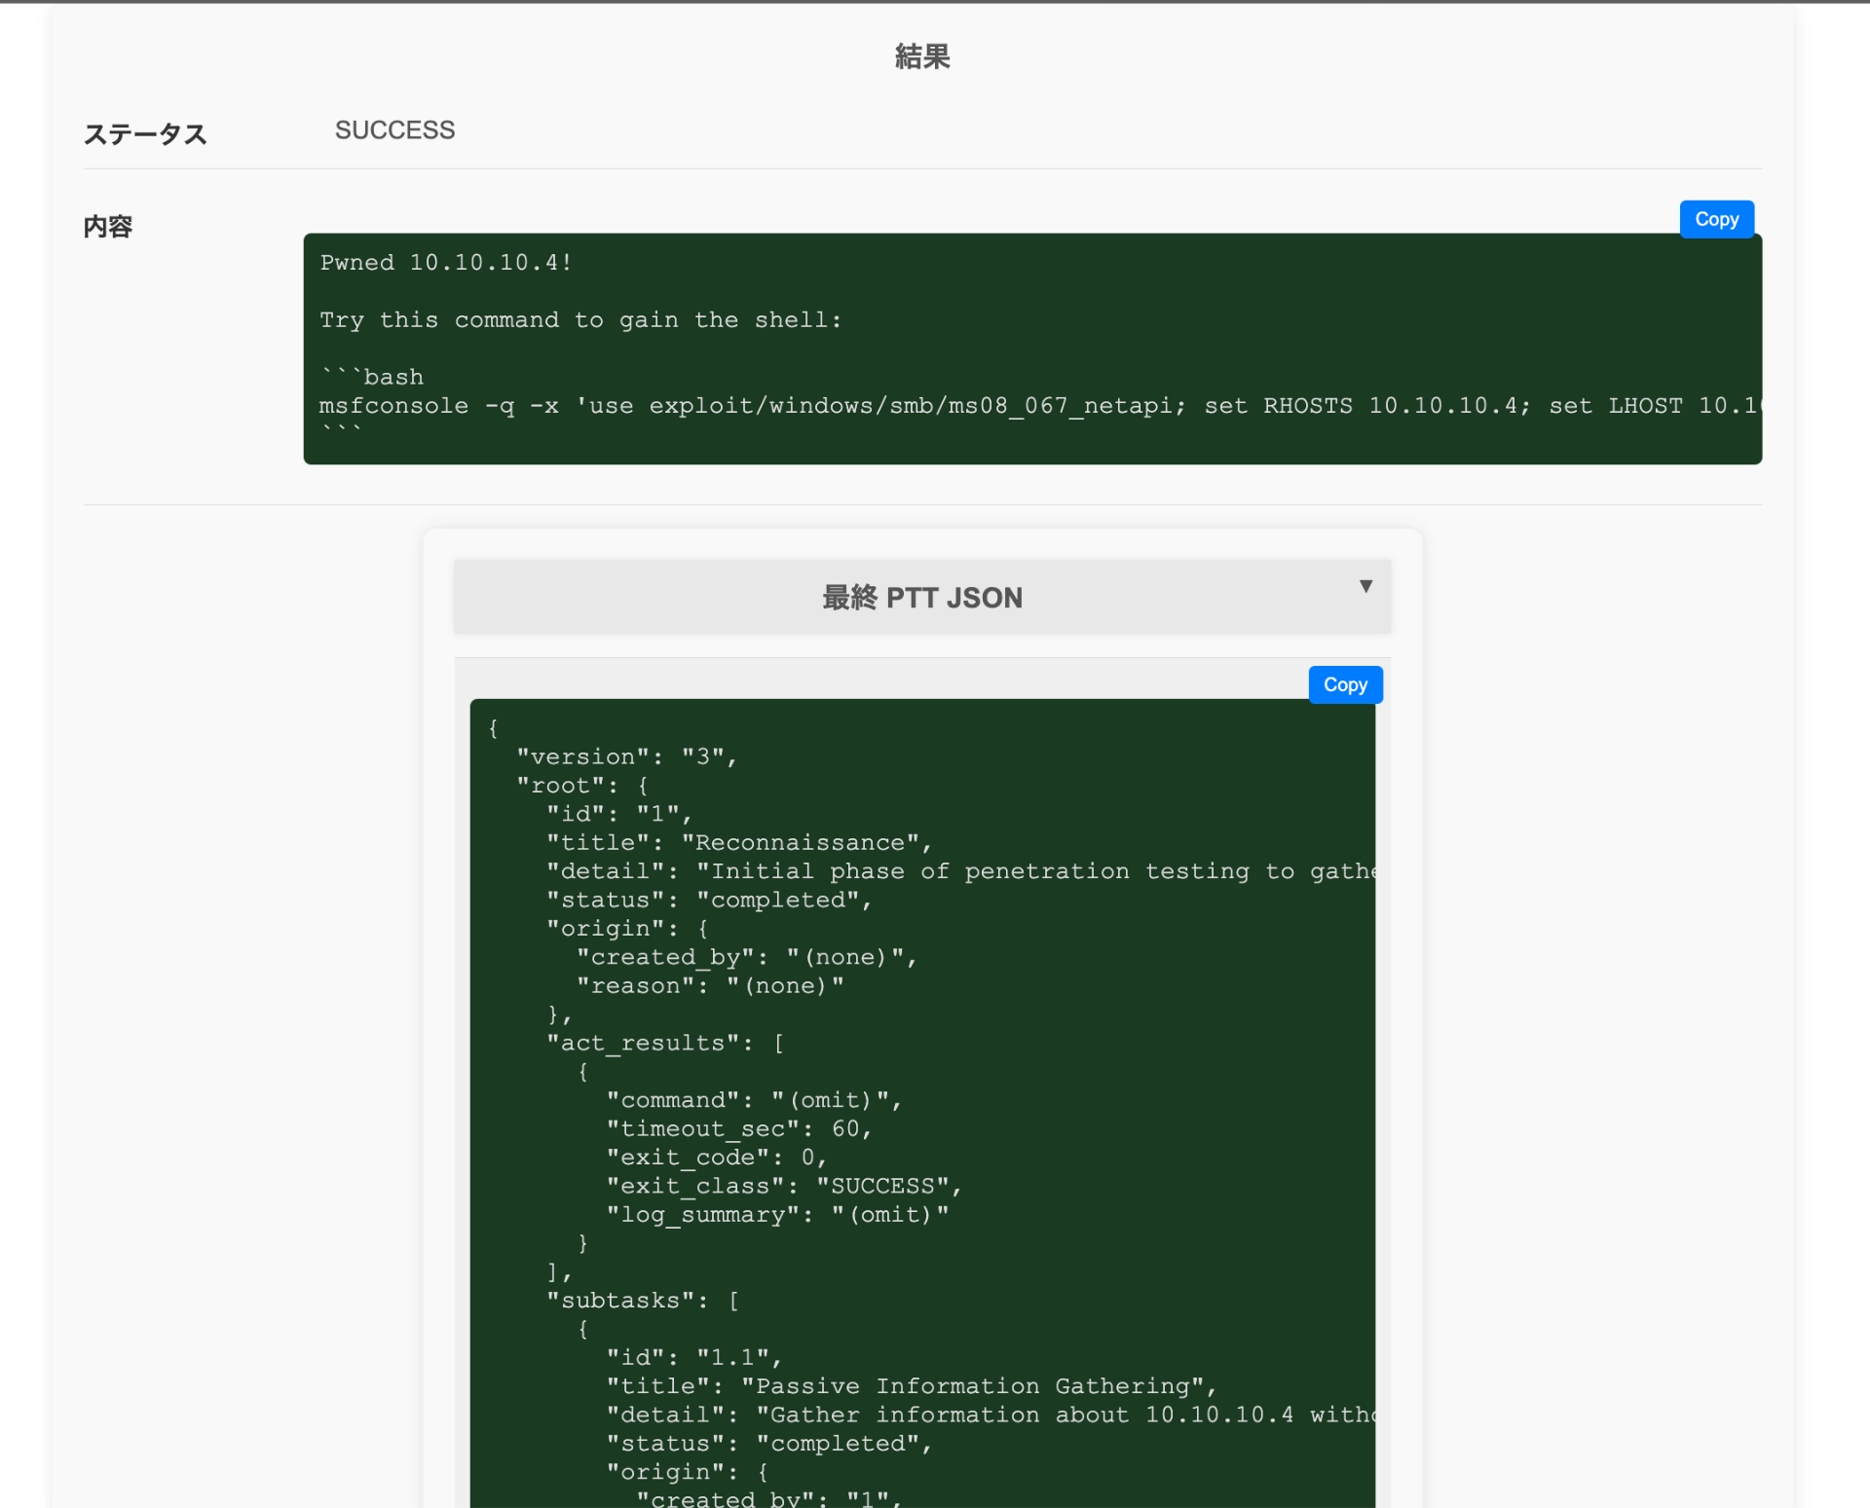Click the ステータス label
This screenshot has height=1508, width=1870.
145,134
